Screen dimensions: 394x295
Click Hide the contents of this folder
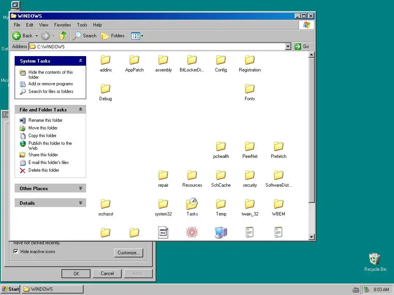(50, 75)
